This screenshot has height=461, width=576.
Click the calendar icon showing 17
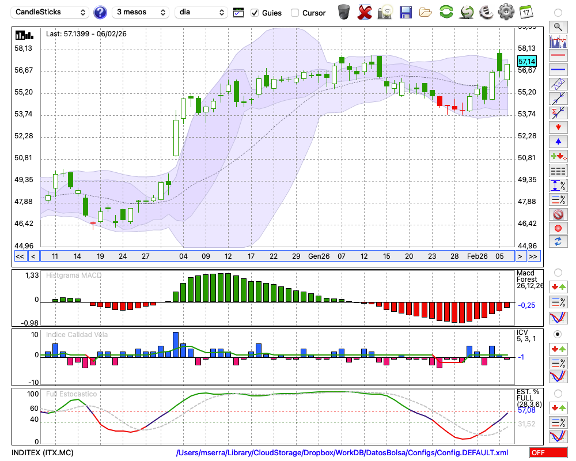[526, 12]
